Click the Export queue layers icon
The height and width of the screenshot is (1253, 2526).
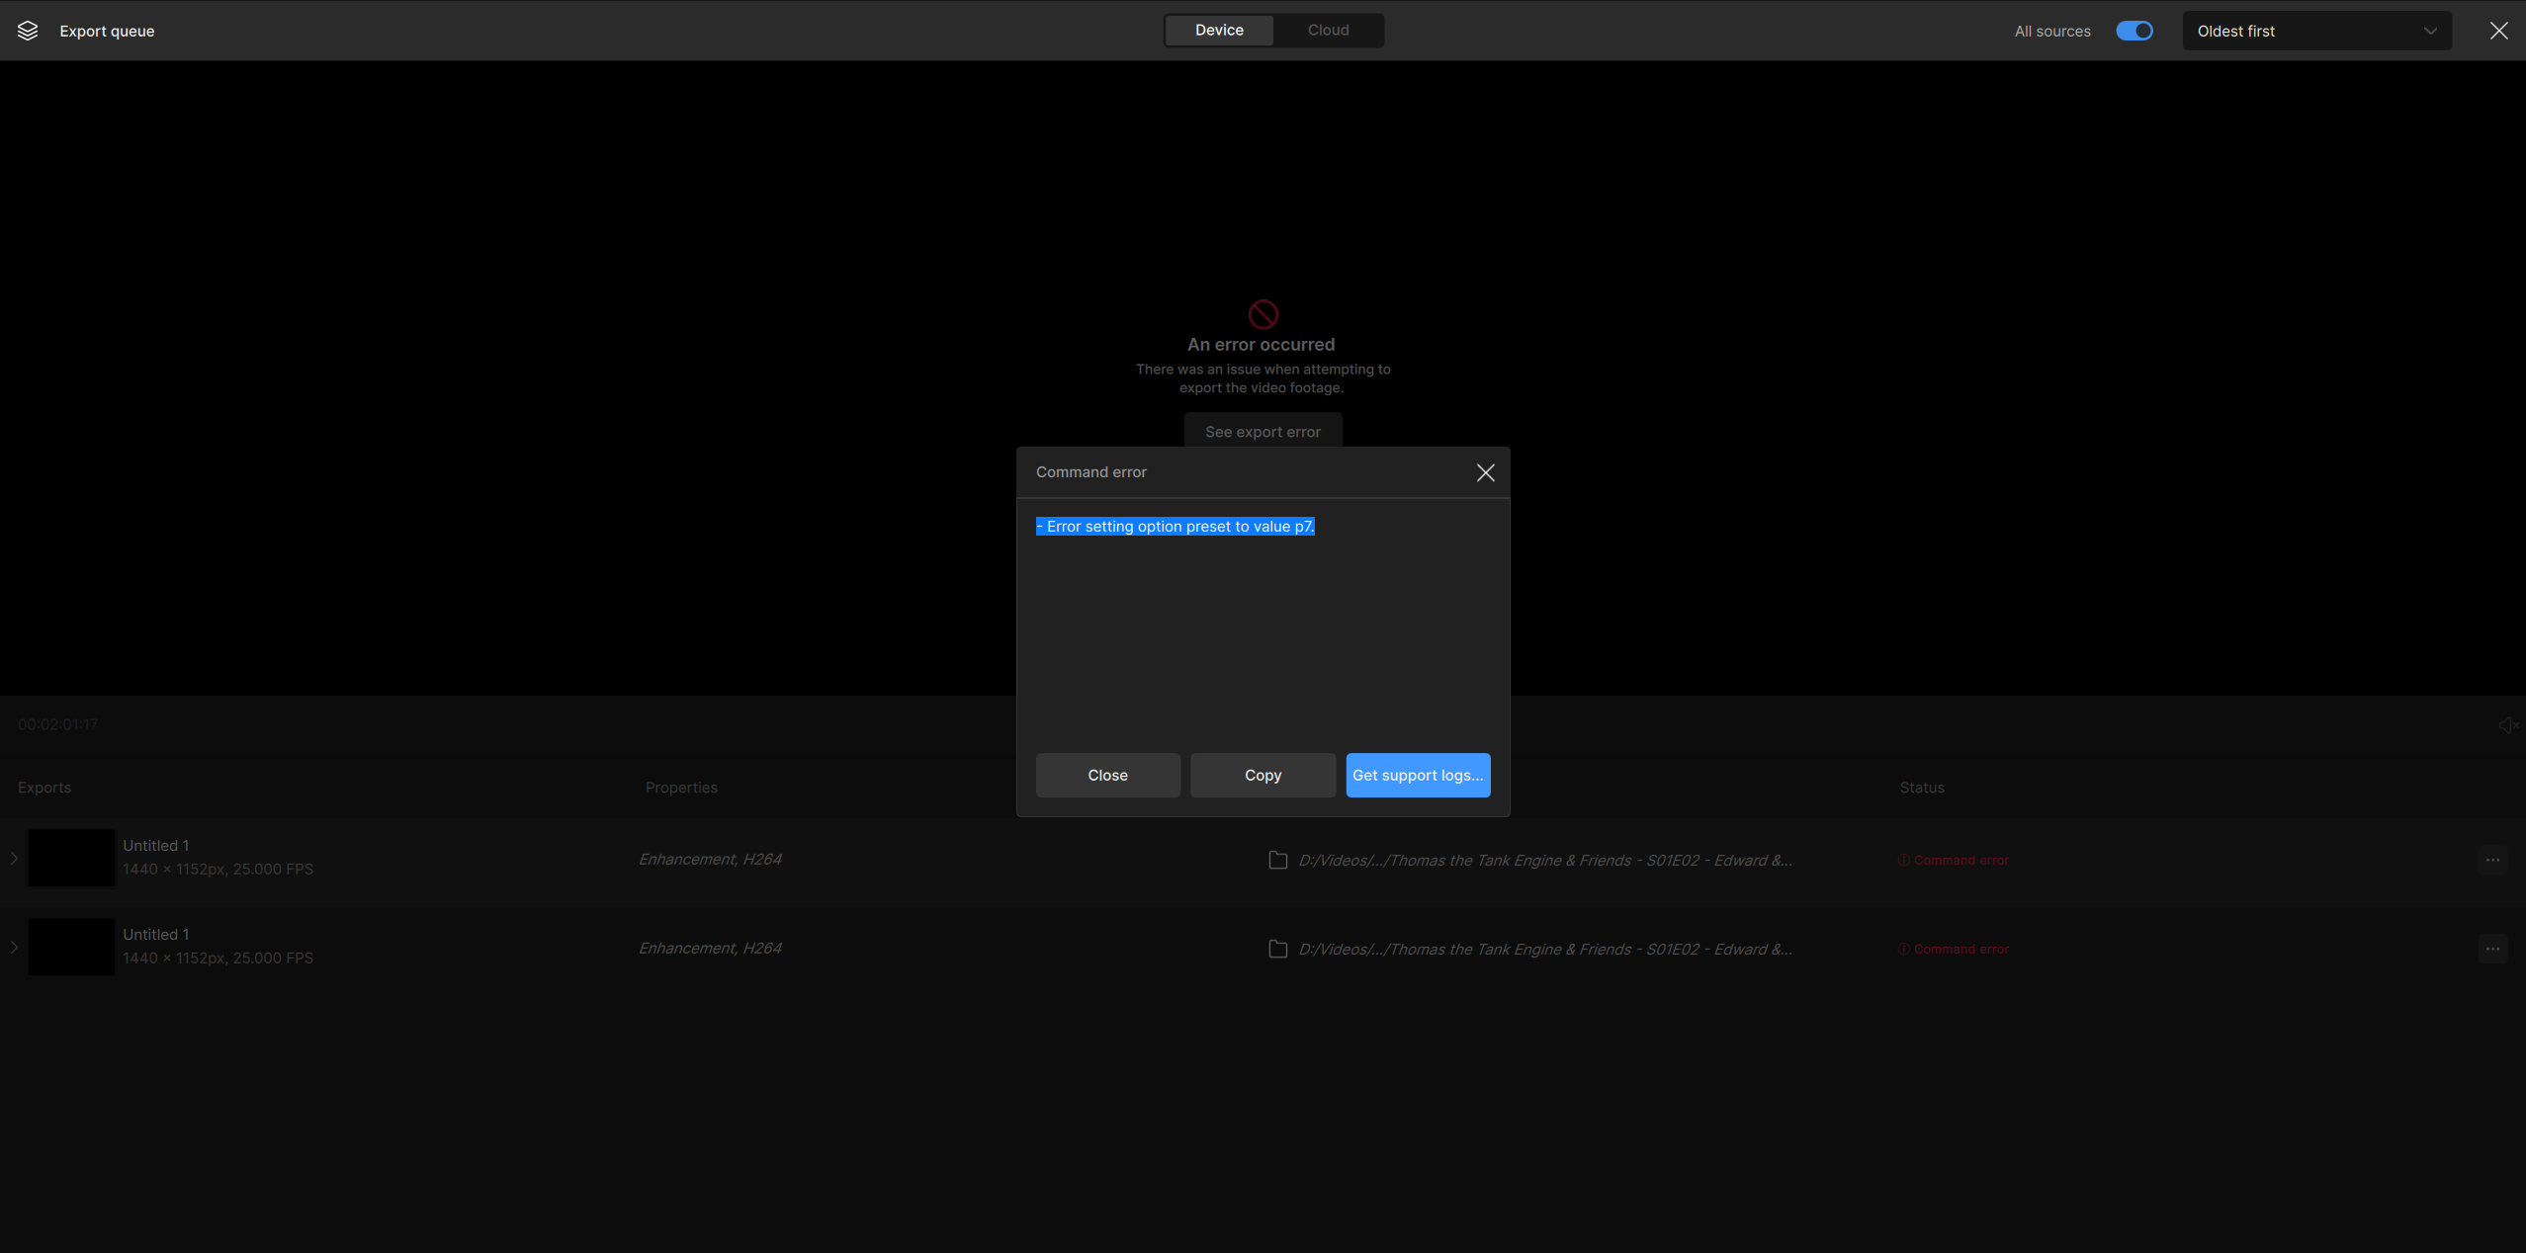tap(28, 31)
